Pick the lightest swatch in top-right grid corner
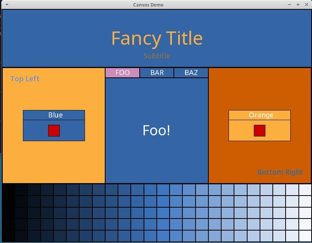The width and height of the screenshot is (312, 243). point(305,190)
